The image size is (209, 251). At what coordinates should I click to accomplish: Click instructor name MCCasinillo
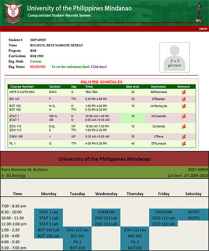coord(158,116)
